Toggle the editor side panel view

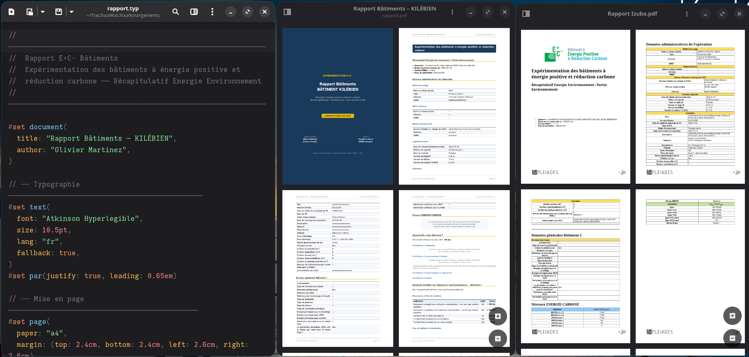[x=194, y=12]
